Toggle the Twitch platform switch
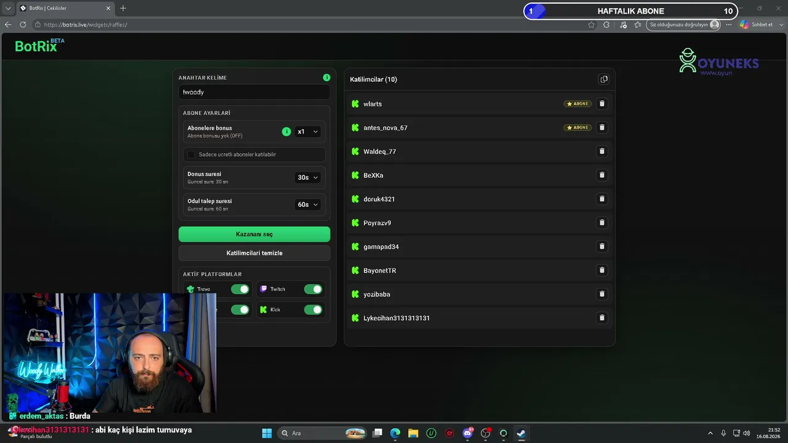This screenshot has width=788, height=443. click(x=313, y=289)
